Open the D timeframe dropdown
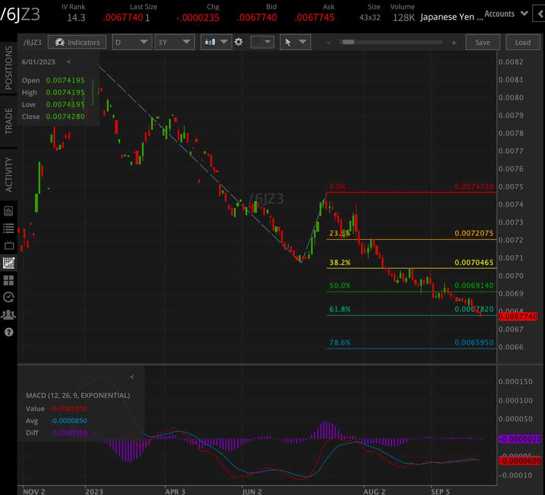The width and height of the screenshot is (545, 495). click(x=131, y=42)
